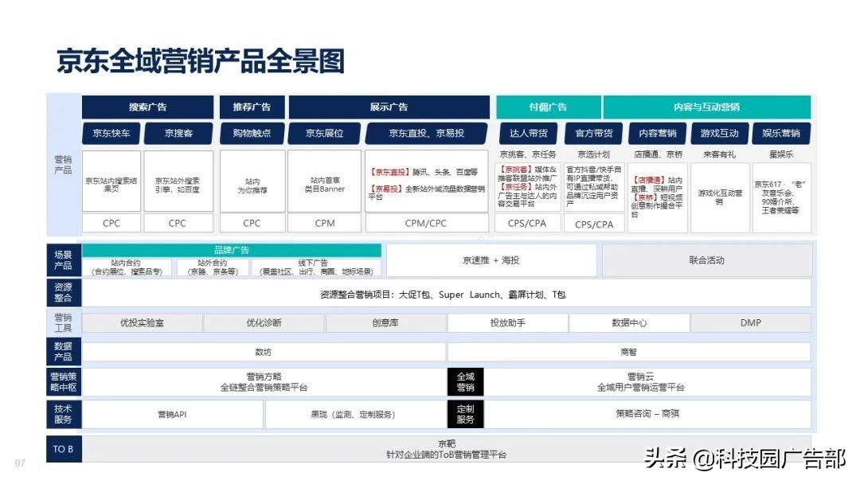Click the 站内合约 box
The width and height of the screenshot is (860, 484).
coord(126,267)
